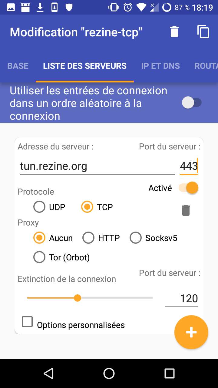Tap the recent apps square button
Viewport: 218px width, 388px height.
[170, 373]
